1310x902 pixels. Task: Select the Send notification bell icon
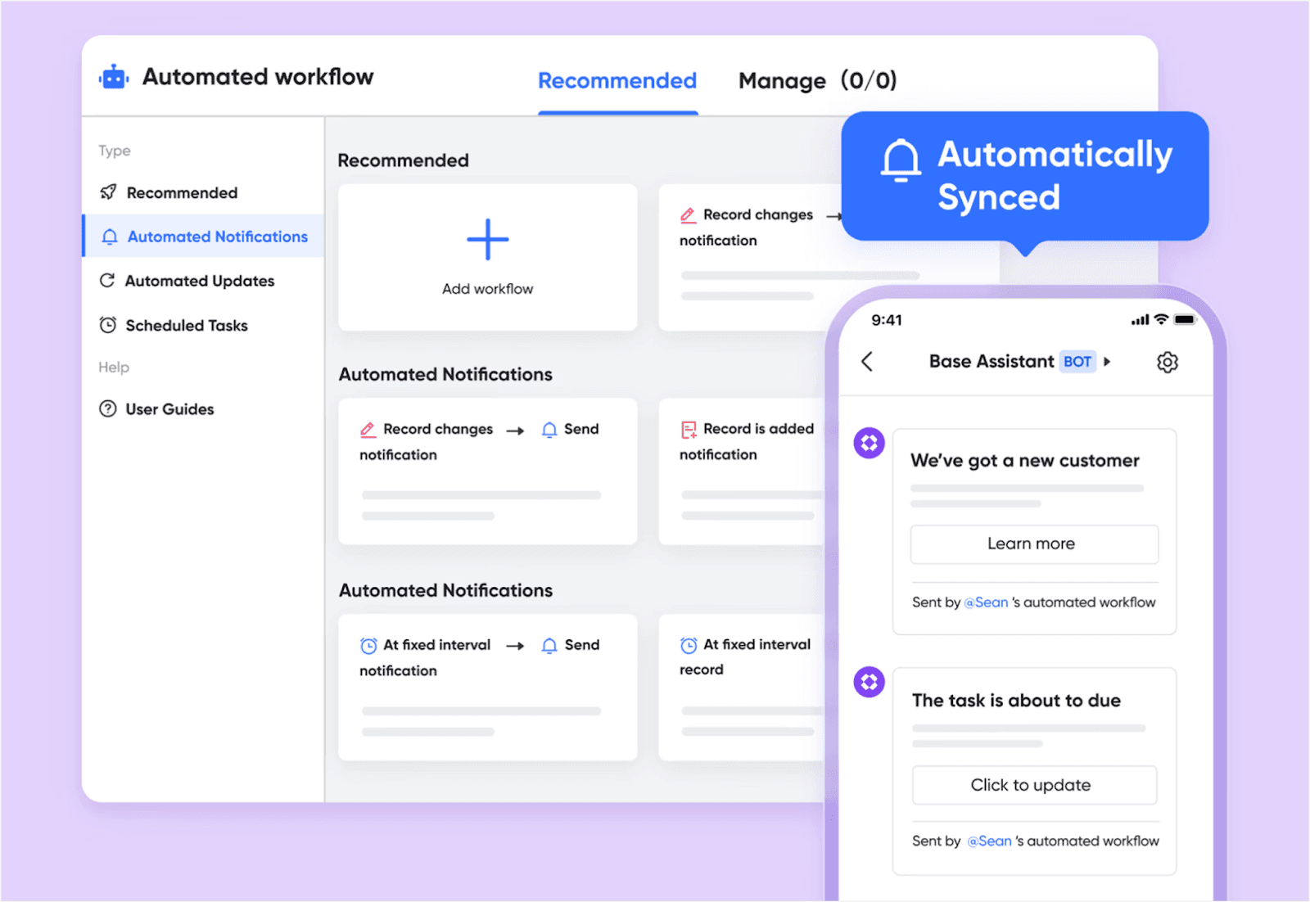pyautogui.click(x=549, y=428)
